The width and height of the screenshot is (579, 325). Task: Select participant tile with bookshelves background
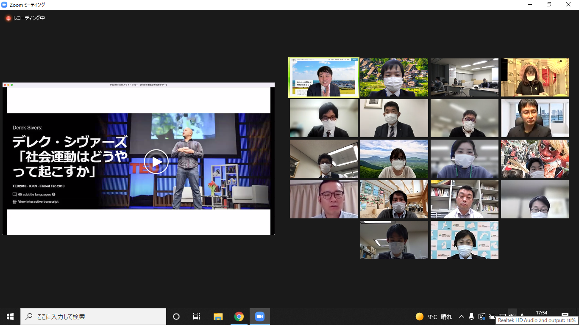pos(465,199)
